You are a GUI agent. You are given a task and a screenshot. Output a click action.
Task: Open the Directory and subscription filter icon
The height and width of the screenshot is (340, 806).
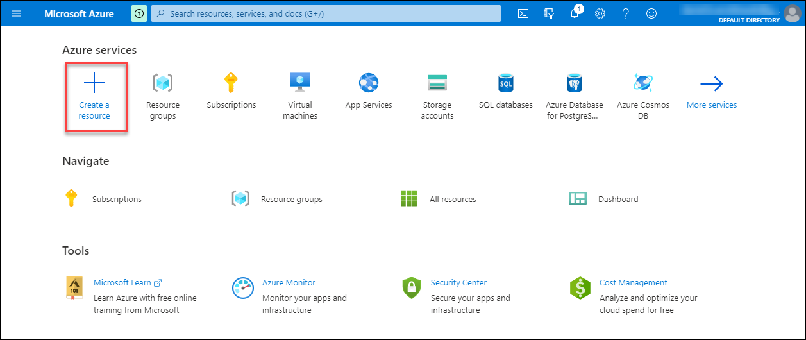click(x=549, y=13)
